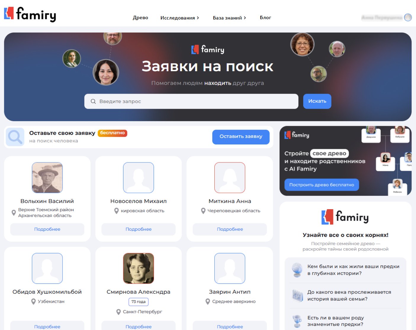The height and width of the screenshot is (330, 416).
Task: Click the Оставить заявку button
Action: pyautogui.click(x=241, y=136)
